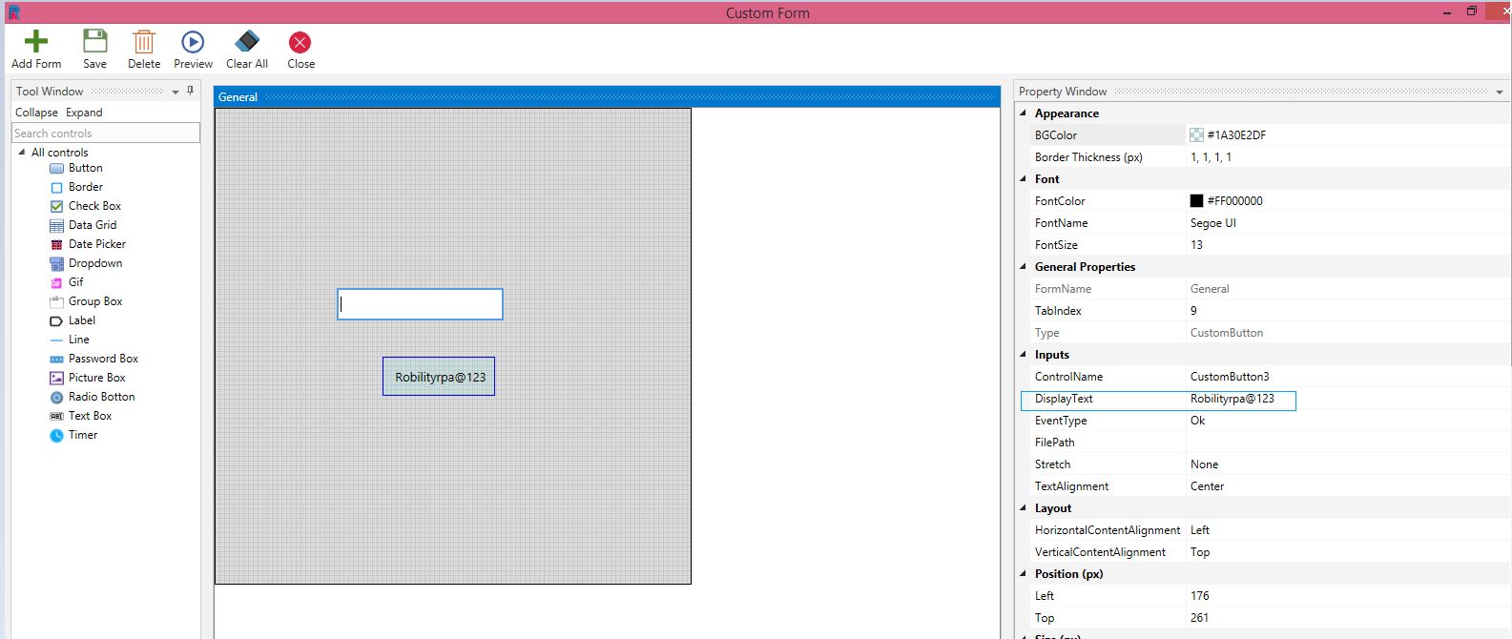Preview the form with play icon

coord(193,42)
